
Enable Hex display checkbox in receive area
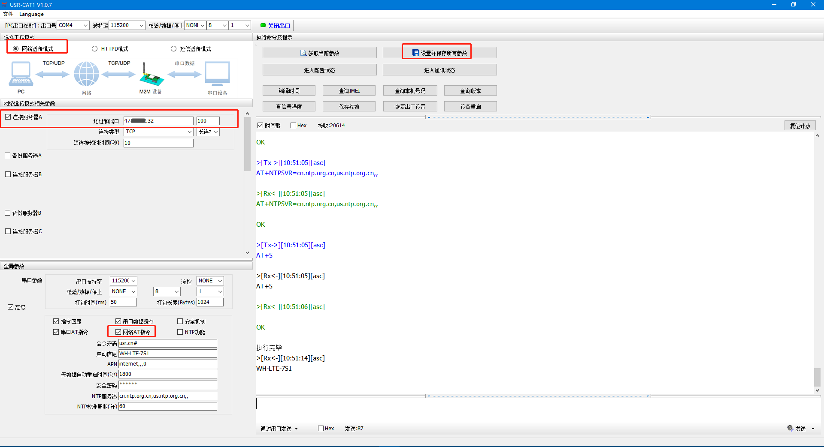[x=294, y=126]
